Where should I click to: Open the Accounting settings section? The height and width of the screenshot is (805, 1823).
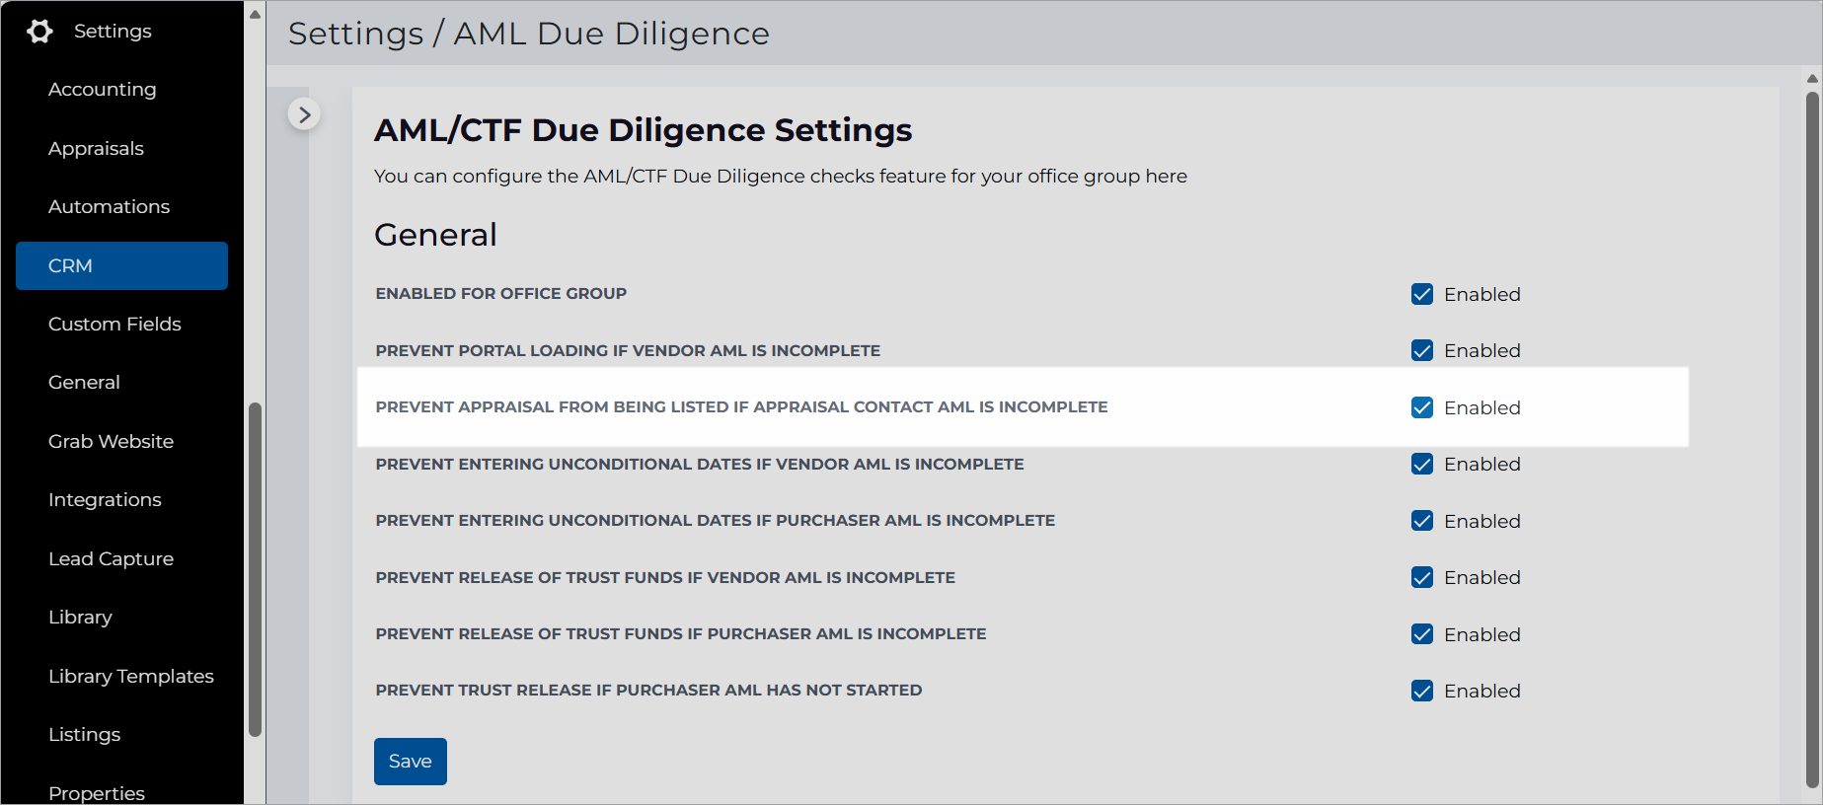point(103,90)
